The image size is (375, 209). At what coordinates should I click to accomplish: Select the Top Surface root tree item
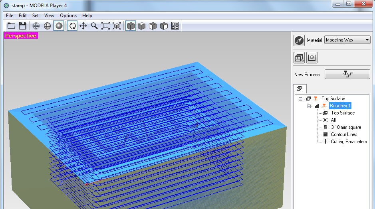pos(333,99)
